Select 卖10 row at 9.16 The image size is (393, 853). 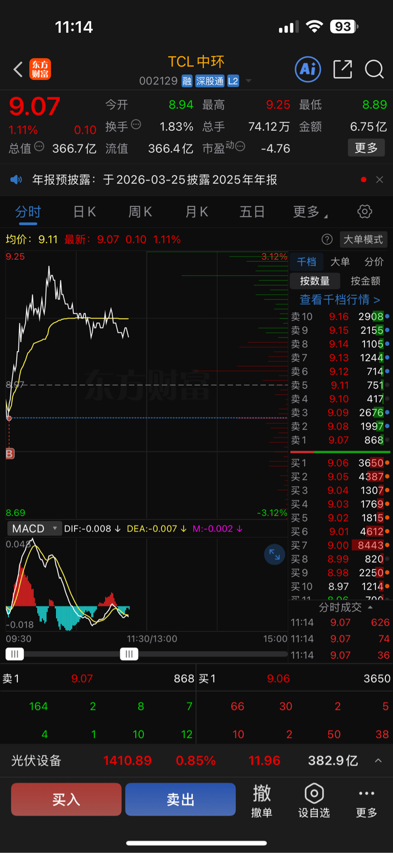340,317
